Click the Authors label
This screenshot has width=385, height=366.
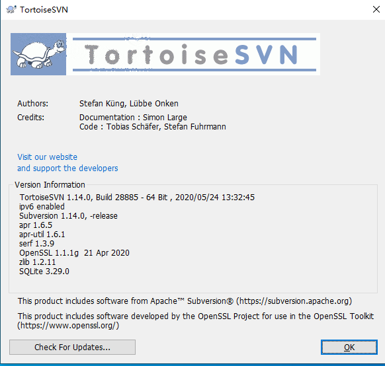(x=32, y=104)
